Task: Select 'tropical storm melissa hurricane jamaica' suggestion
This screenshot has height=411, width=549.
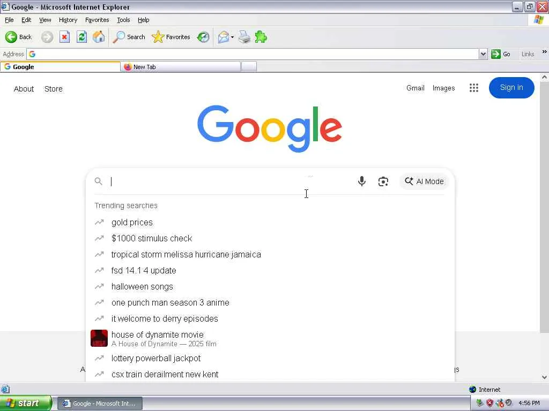Action: click(x=270, y=254)
